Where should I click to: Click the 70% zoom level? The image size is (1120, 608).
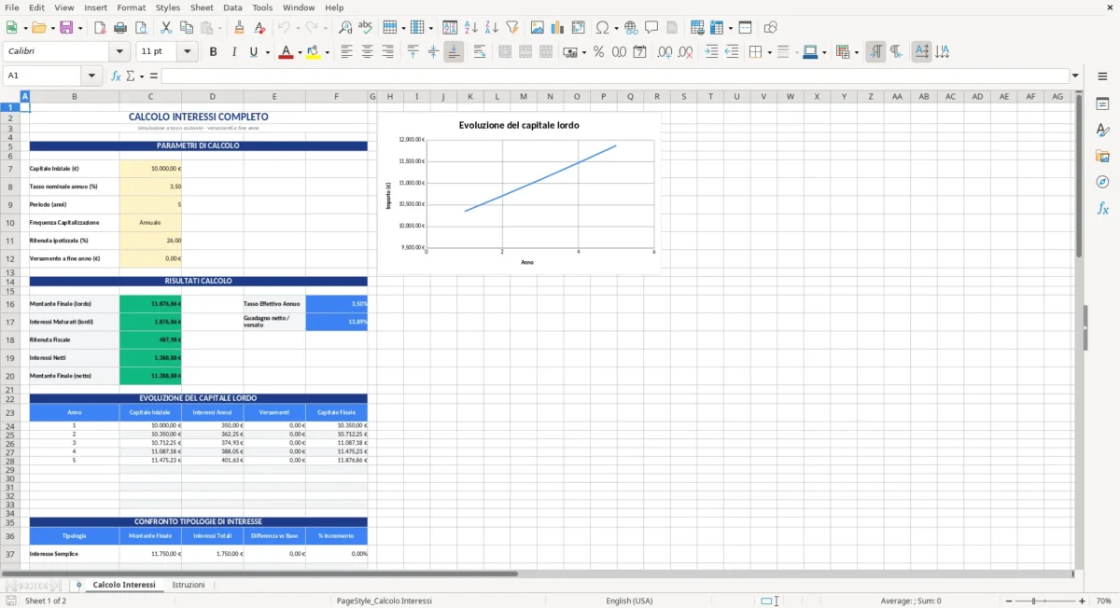(1103, 601)
